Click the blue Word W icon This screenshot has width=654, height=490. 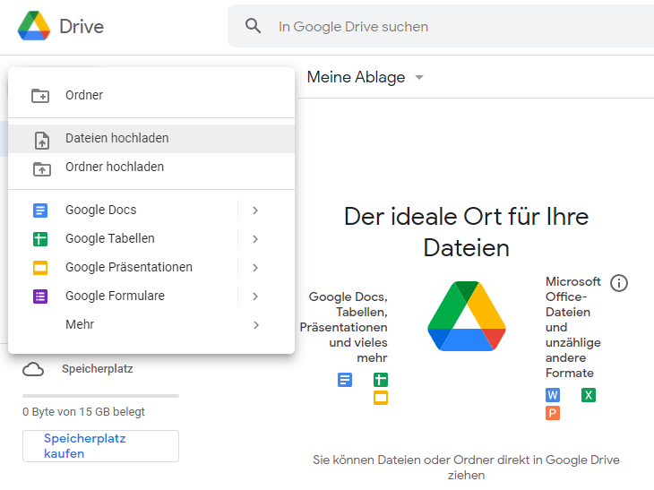coord(553,395)
